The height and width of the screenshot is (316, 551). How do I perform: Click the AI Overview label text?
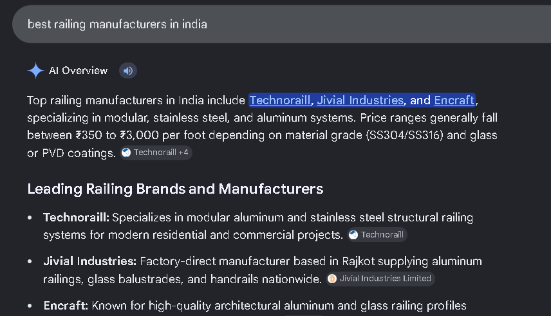tap(79, 71)
